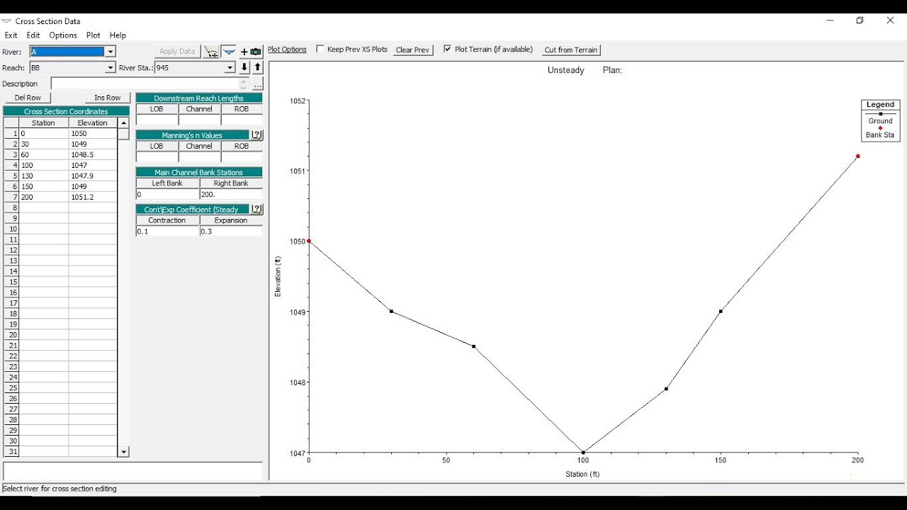Viewport: 907px width, 510px height.
Task: Click the Cut from Terrain button
Action: coord(571,50)
